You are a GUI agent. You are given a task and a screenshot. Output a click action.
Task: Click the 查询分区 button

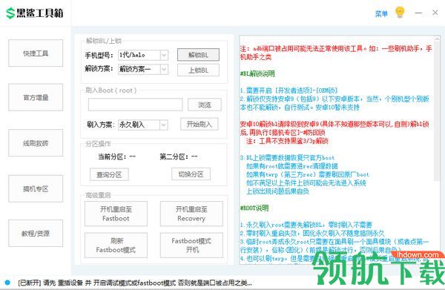(x=109, y=174)
